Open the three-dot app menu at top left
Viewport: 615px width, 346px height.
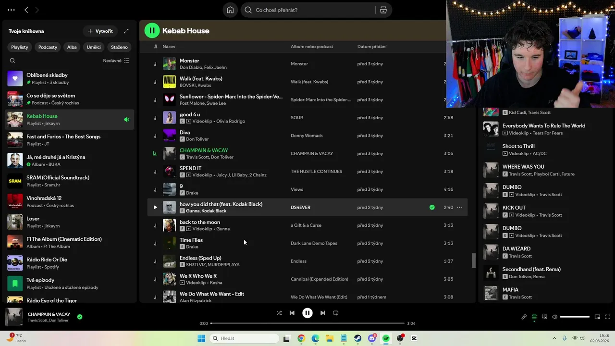point(11,10)
